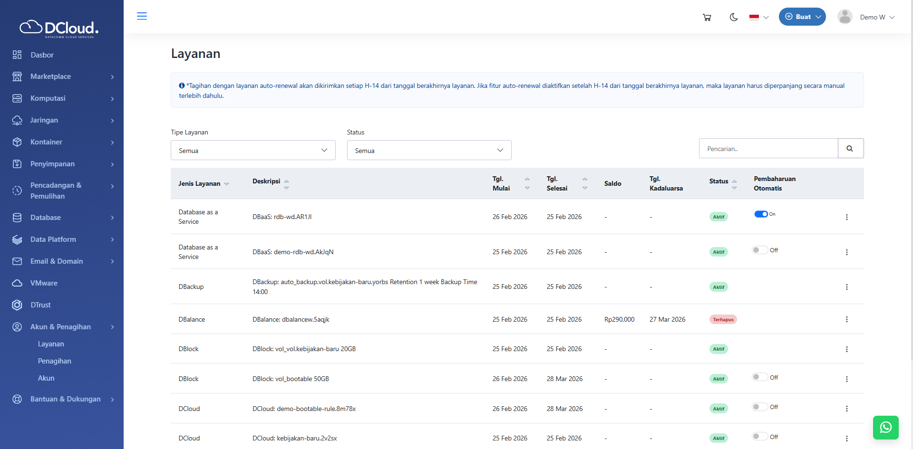This screenshot has height=449, width=913.
Task: Open kebab menu for DBalance row
Action: (846, 319)
